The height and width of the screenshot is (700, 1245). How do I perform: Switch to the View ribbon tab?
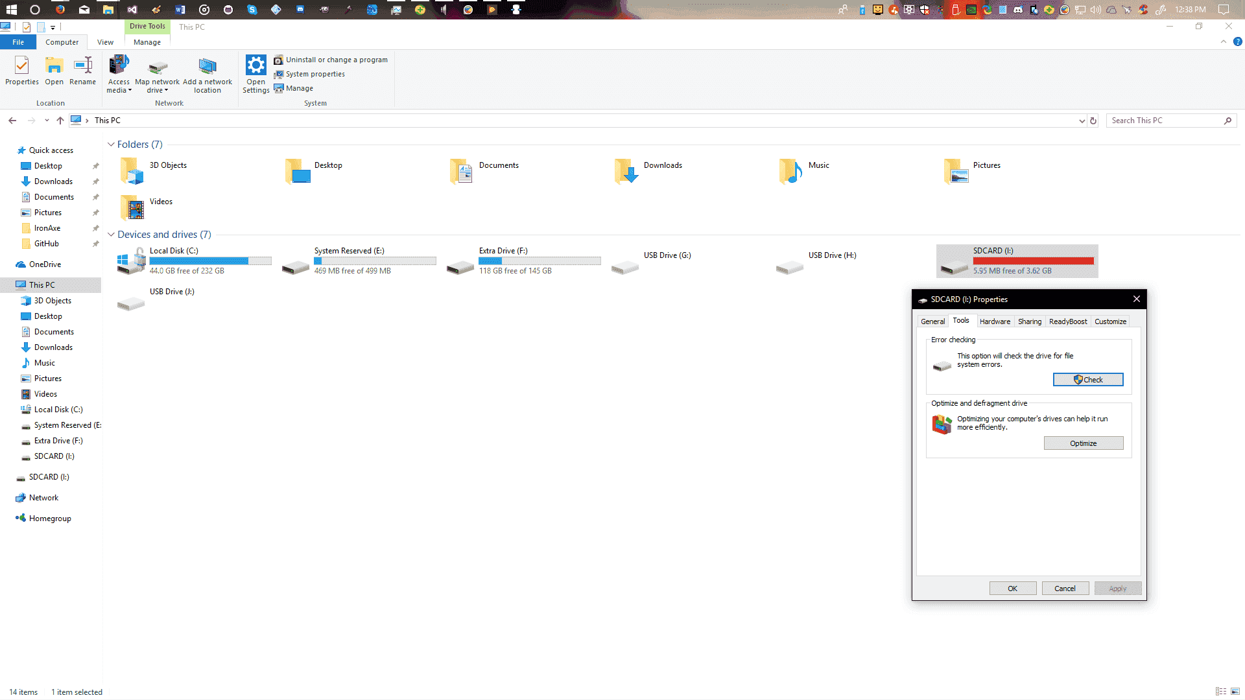(105, 42)
